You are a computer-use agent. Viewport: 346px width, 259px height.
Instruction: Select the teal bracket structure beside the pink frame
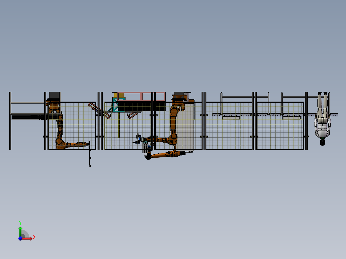tap(116, 104)
